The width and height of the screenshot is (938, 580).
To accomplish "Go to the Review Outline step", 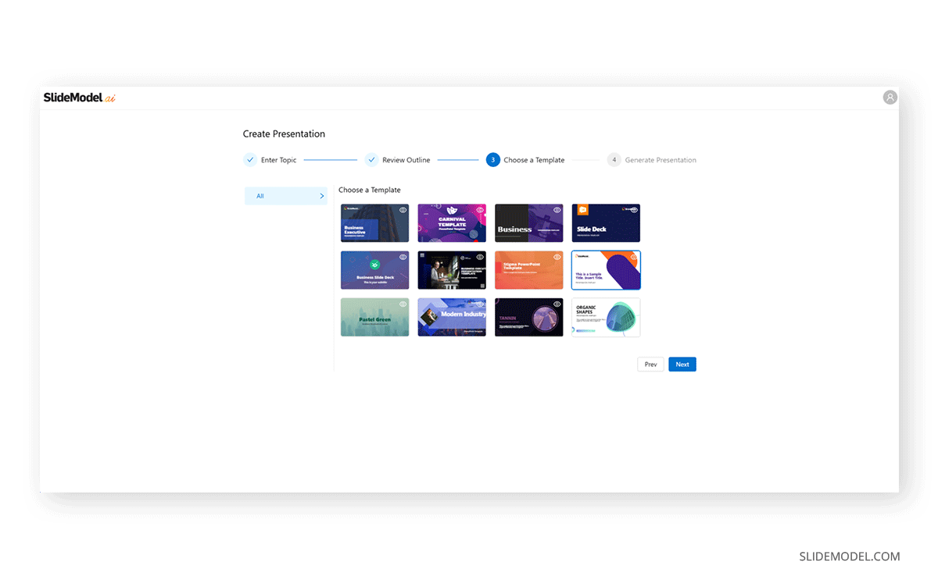I will 406,160.
